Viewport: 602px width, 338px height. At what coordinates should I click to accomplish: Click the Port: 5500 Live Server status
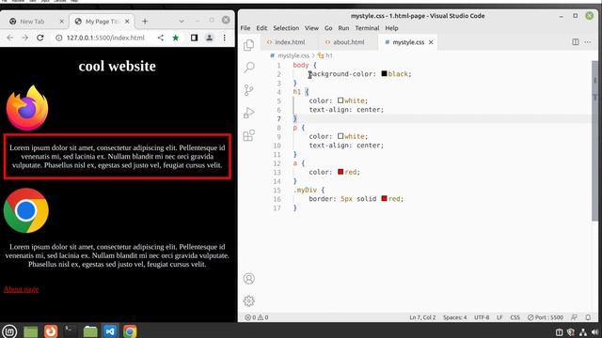(x=546, y=317)
